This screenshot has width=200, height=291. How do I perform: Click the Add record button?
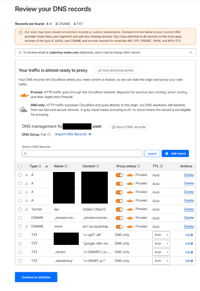click(175, 153)
